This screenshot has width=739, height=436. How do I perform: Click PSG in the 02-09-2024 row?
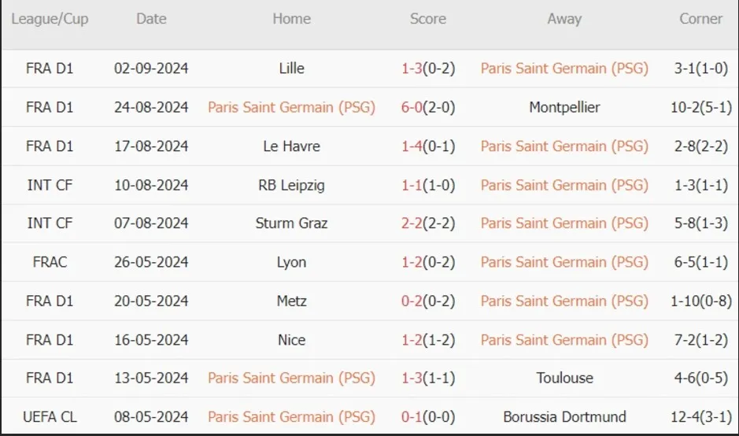click(564, 68)
